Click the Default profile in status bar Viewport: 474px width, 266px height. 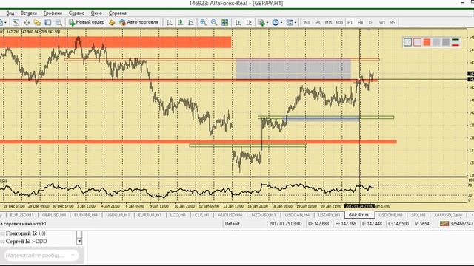pyautogui.click(x=232, y=224)
